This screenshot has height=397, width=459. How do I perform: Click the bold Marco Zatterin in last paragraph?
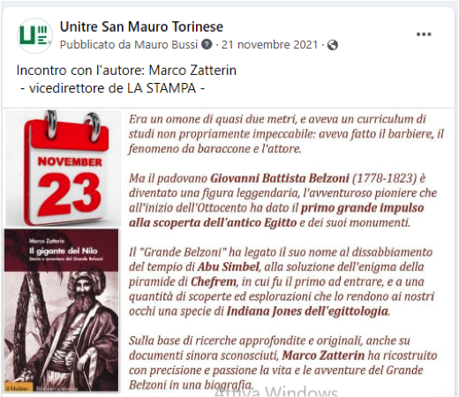click(323, 356)
